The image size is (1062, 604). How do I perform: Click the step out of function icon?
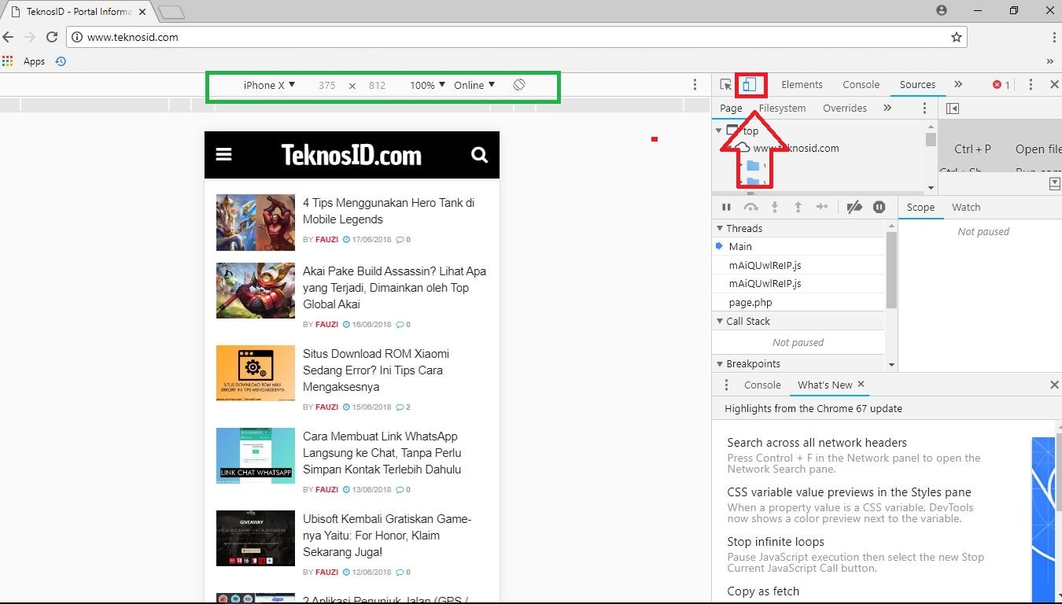(x=798, y=207)
